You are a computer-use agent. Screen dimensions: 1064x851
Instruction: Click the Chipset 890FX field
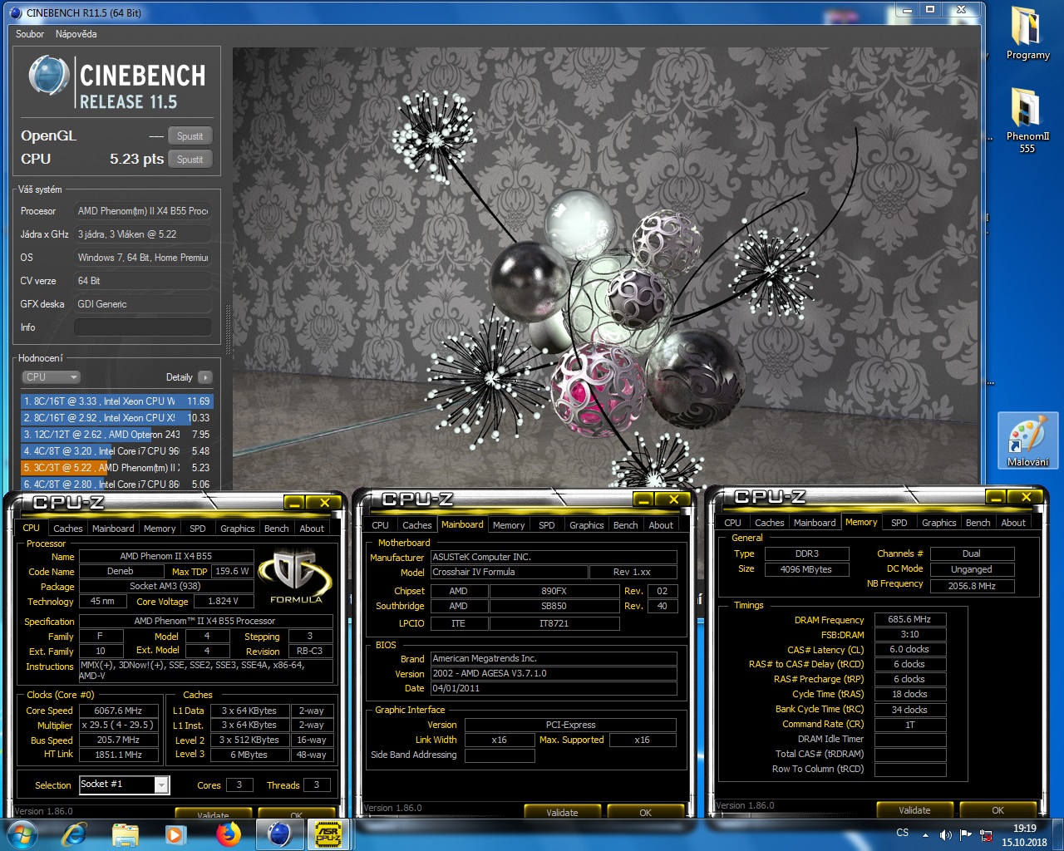click(554, 591)
